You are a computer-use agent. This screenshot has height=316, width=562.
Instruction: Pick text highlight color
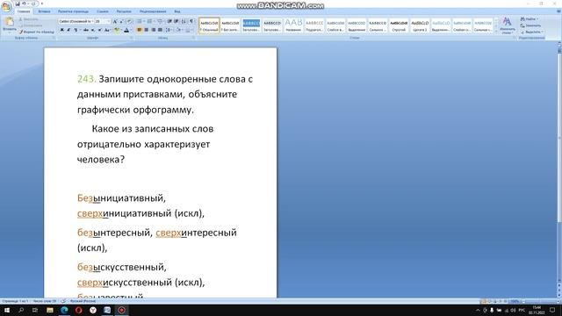pyautogui.click(x=116, y=30)
